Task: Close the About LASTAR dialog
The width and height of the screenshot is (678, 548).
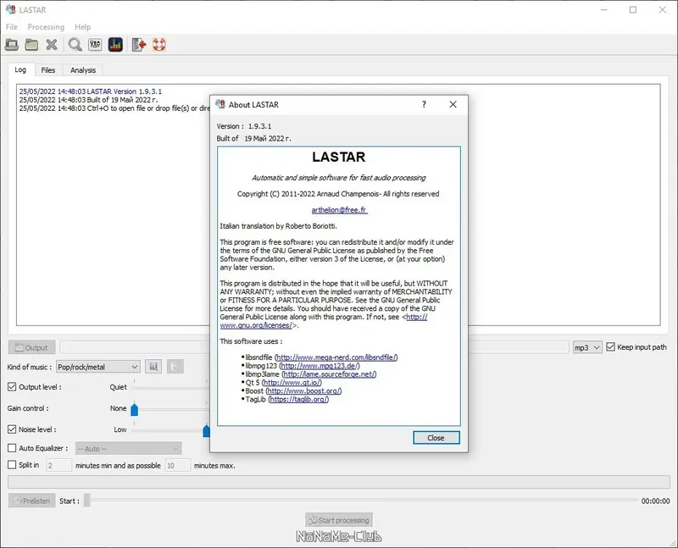Action: click(x=436, y=438)
